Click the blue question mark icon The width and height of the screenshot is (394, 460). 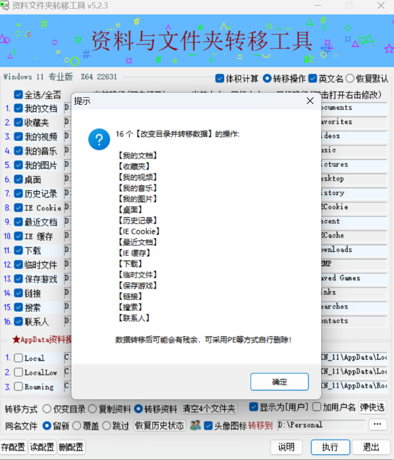(99, 139)
